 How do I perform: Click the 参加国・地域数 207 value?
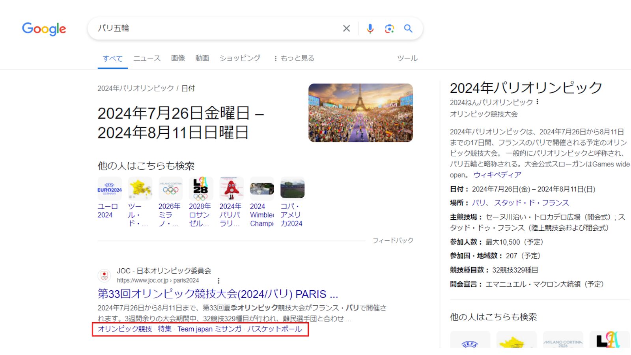pos(523,256)
